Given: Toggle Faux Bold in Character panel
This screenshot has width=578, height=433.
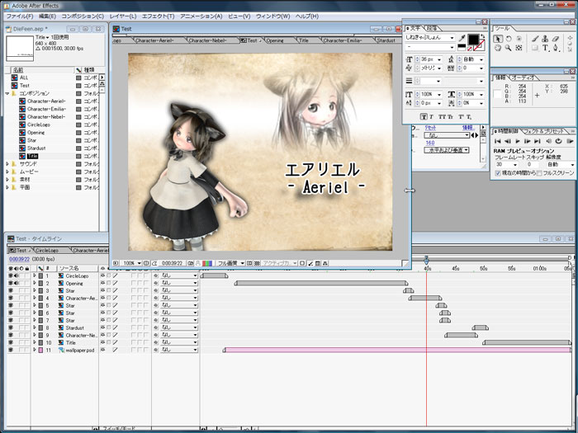Looking at the screenshot, I should click(424, 117).
